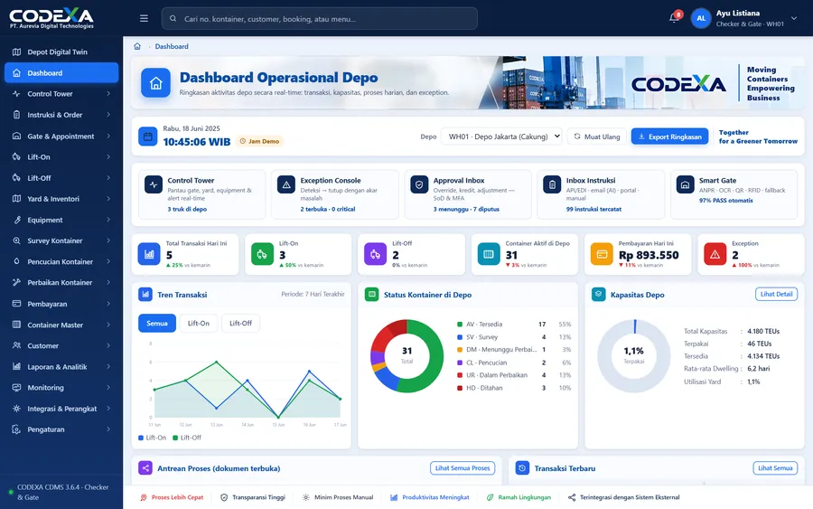This screenshot has width=813, height=509.
Task: Click the Antrean Proses purple share icon
Action: click(145, 468)
